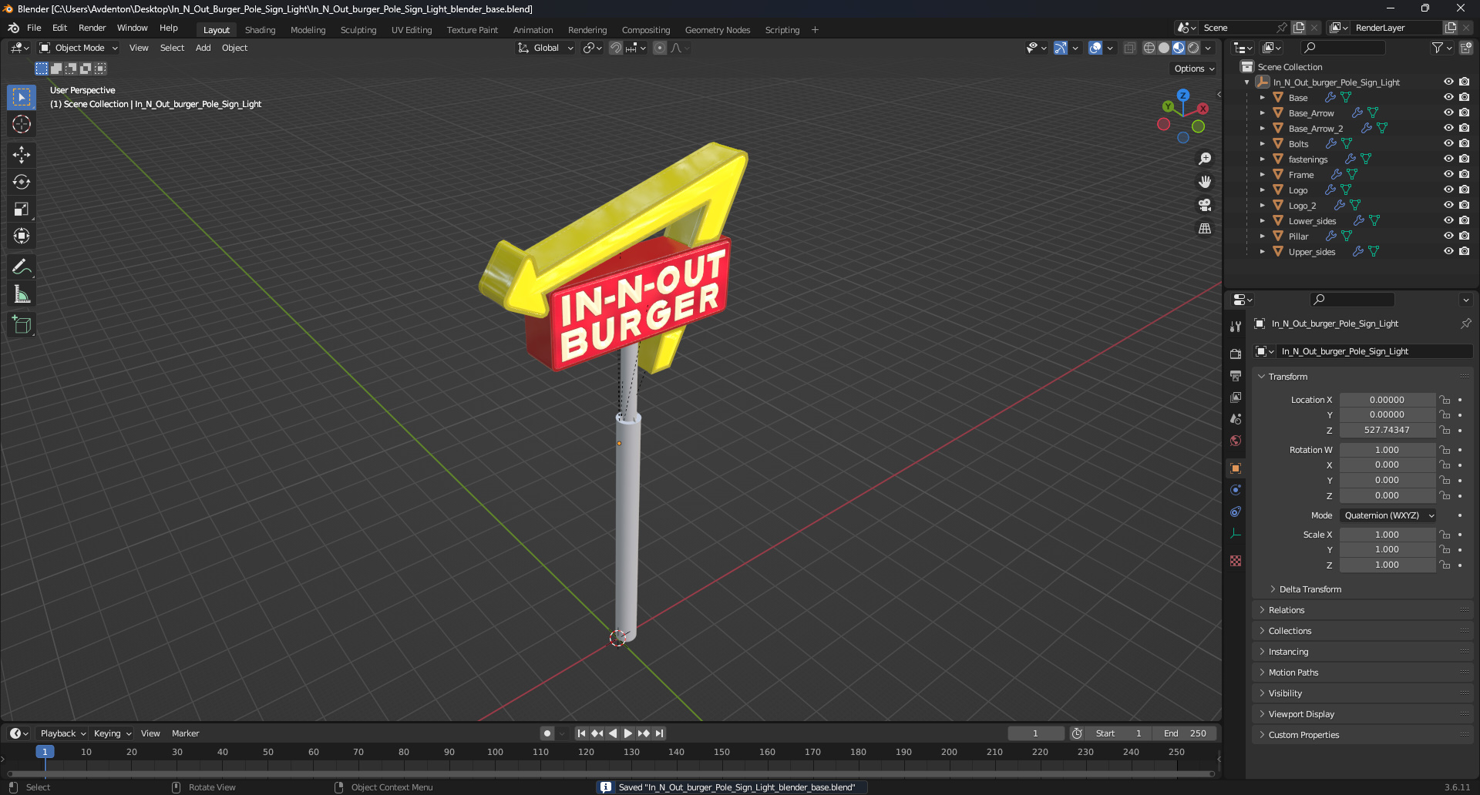1480x795 pixels.
Task: Click the End frame 250 field
Action: tap(1186, 733)
